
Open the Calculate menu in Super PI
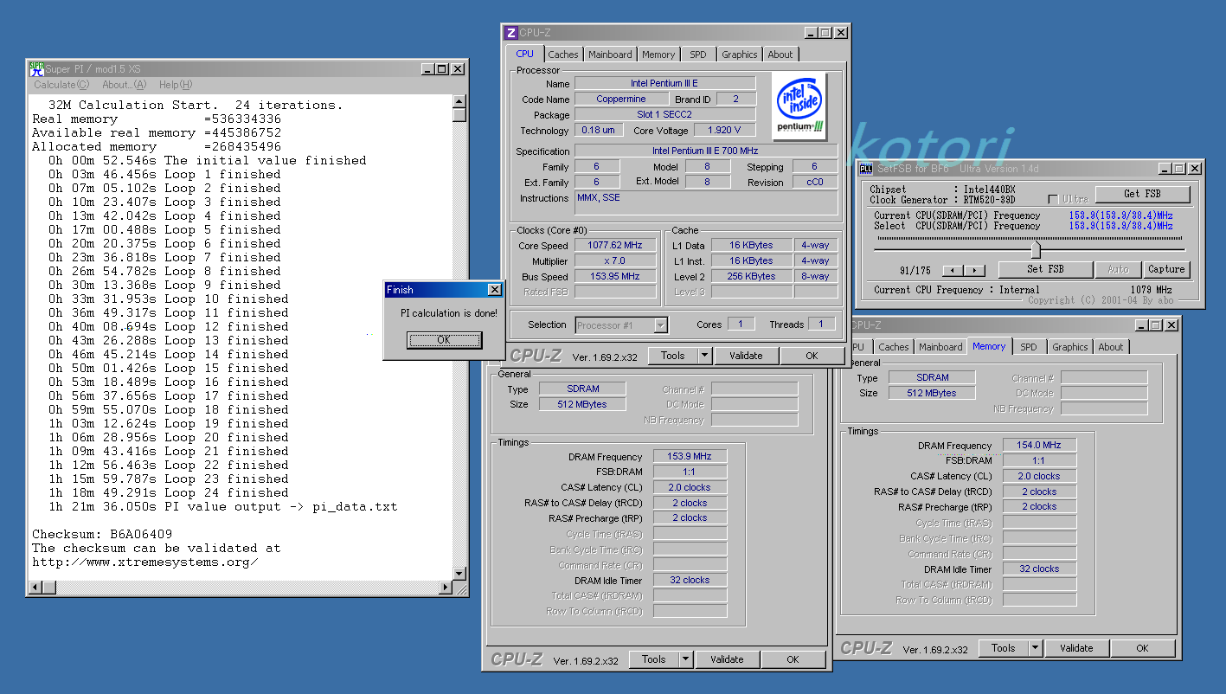(x=61, y=85)
